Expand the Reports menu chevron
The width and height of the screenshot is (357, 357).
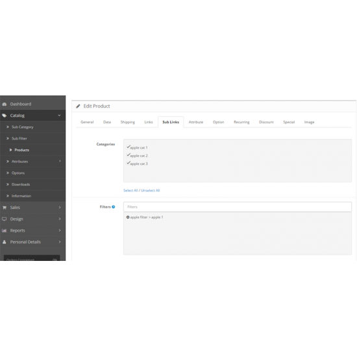60,230
